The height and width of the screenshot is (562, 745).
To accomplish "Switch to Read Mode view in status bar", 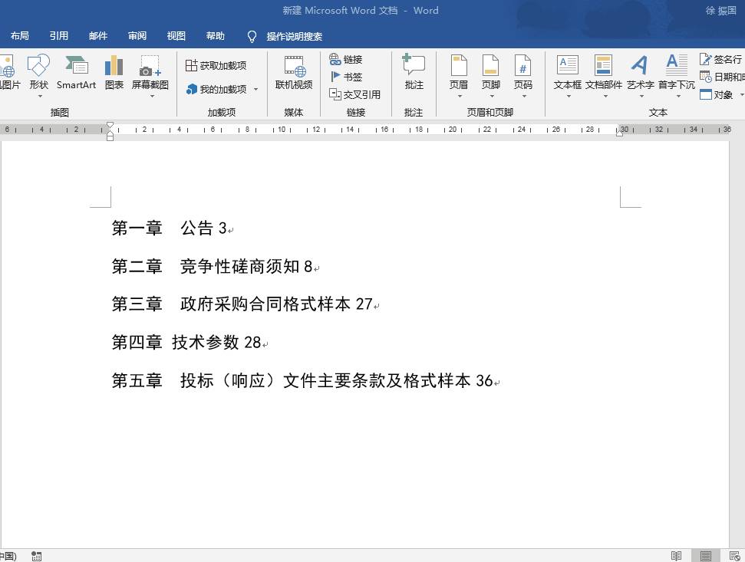I will (x=676, y=555).
